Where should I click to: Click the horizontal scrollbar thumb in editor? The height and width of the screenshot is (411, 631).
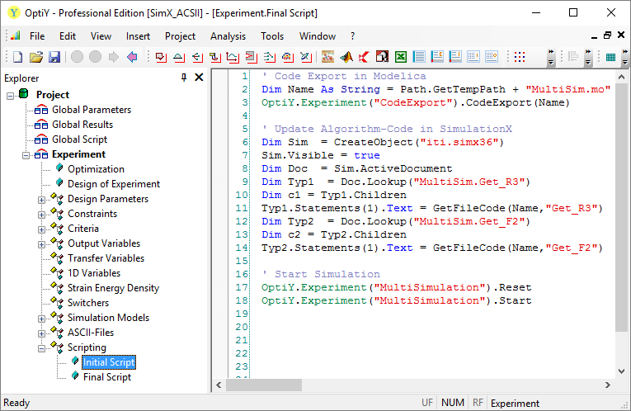(x=264, y=385)
